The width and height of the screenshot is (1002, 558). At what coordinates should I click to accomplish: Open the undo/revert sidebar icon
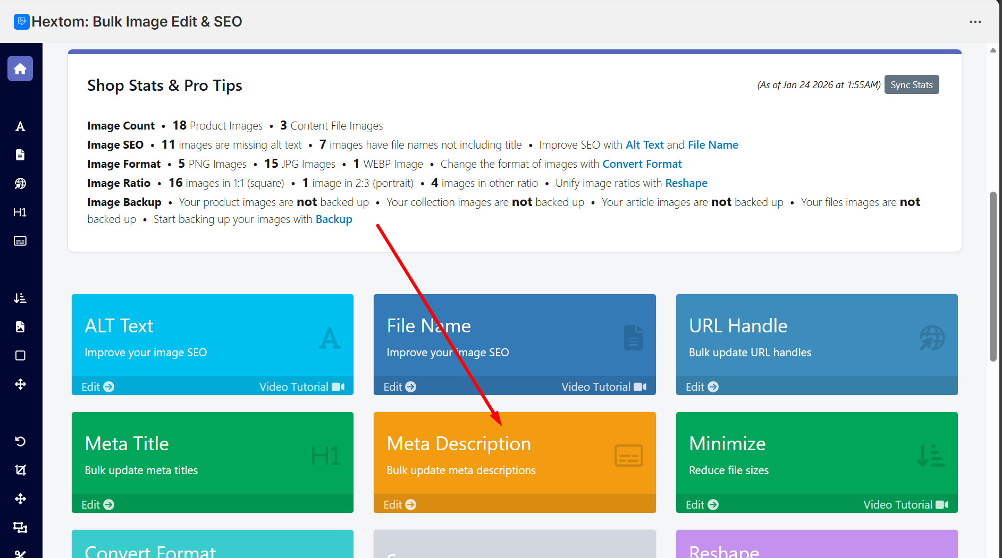pos(20,442)
